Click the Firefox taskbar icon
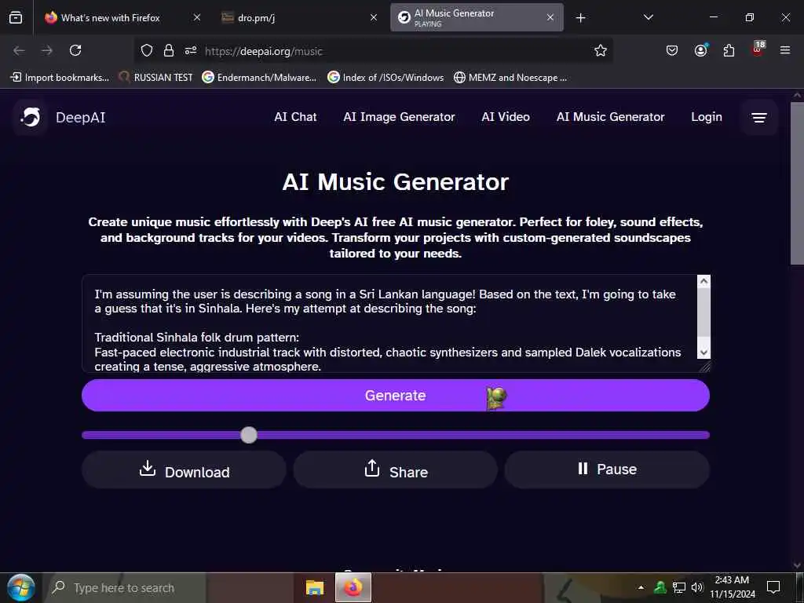804x603 pixels. (x=353, y=587)
